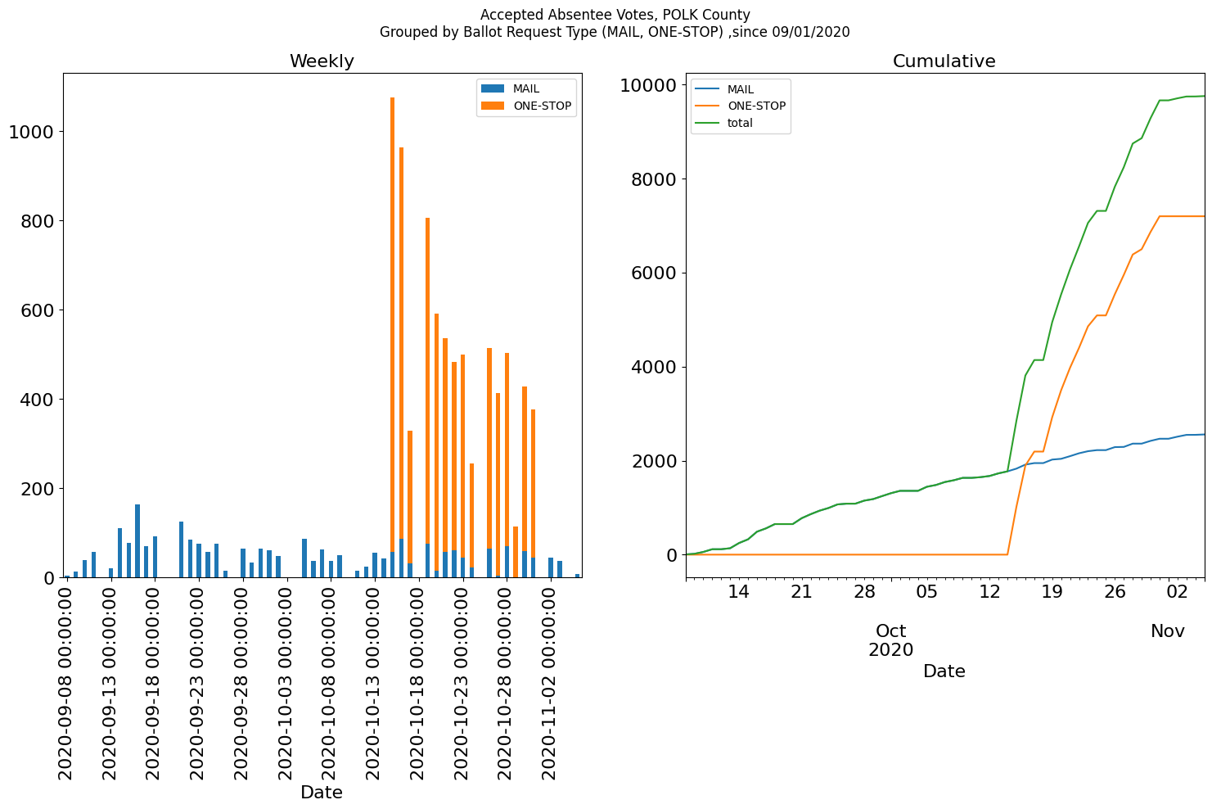Click the orange ONE-STOP swatch in Weekly legend
1212x809 pixels.
493,106
